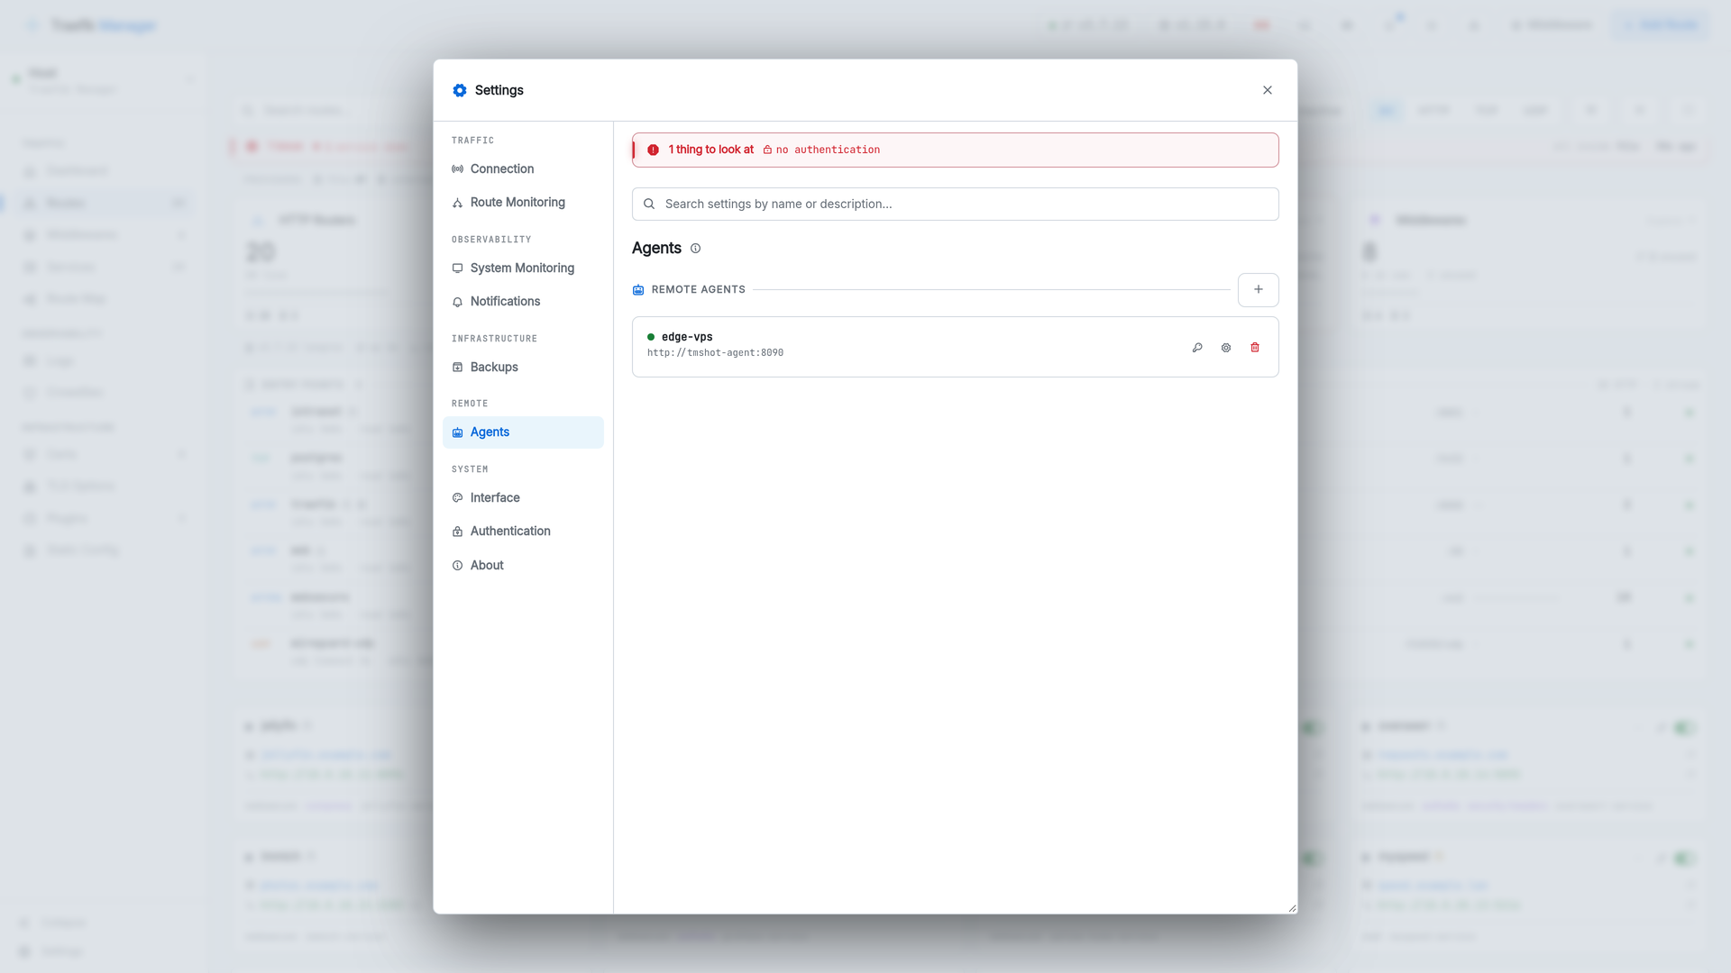This screenshot has height=973, width=1731.
Task: Click the dialog resize handle corner
Action: coord(1292,908)
